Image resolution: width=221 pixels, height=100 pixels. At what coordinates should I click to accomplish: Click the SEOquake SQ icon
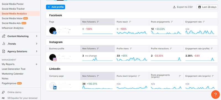point(3,98)
